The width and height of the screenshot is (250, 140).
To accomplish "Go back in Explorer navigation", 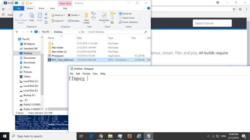I will click(17, 32).
